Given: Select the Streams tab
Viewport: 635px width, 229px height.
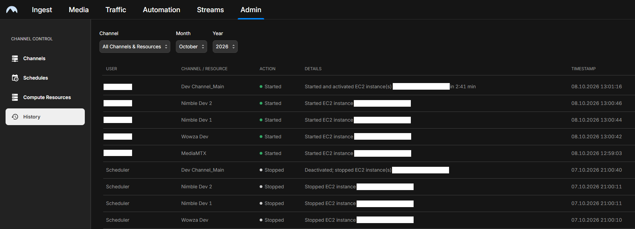Looking at the screenshot, I should (210, 10).
